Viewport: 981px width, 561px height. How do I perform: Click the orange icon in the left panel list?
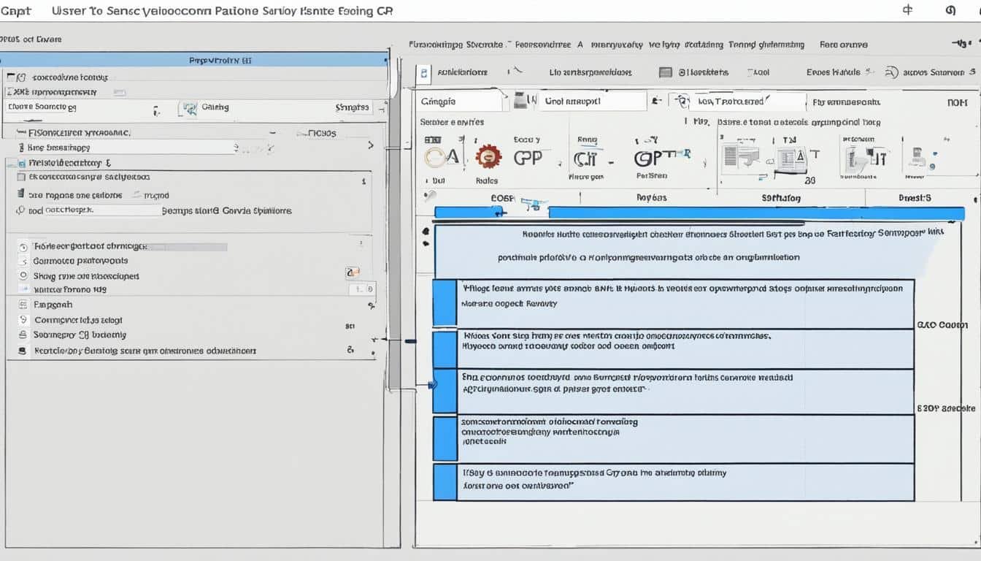click(x=353, y=272)
